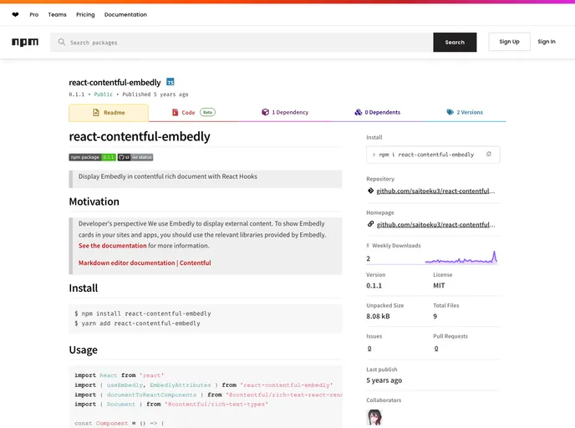The width and height of the screenshot is (575, 428).
Task: Click the npm i react-contentful-embedly install command
Action: [x=426, y=155]
